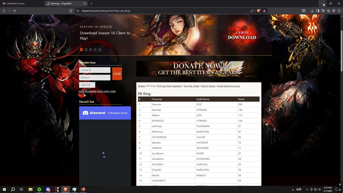Click the points value 366

[240, 105]
